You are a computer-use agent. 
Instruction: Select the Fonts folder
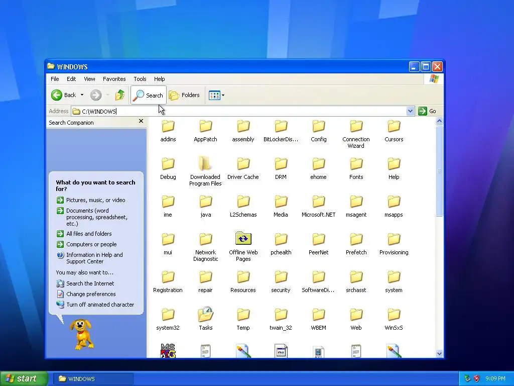356,168
